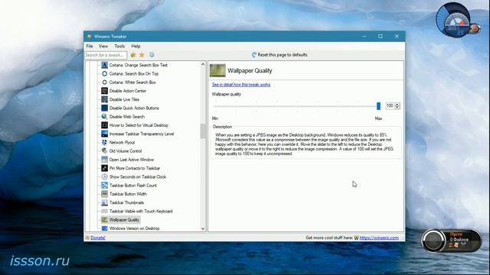Select 'Network Flyout' text in list
Viewport: 490px width, 275px height.
pos(122,142)
